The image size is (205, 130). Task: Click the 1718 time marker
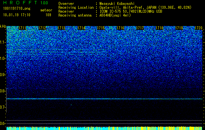click(x=159, y=28)
